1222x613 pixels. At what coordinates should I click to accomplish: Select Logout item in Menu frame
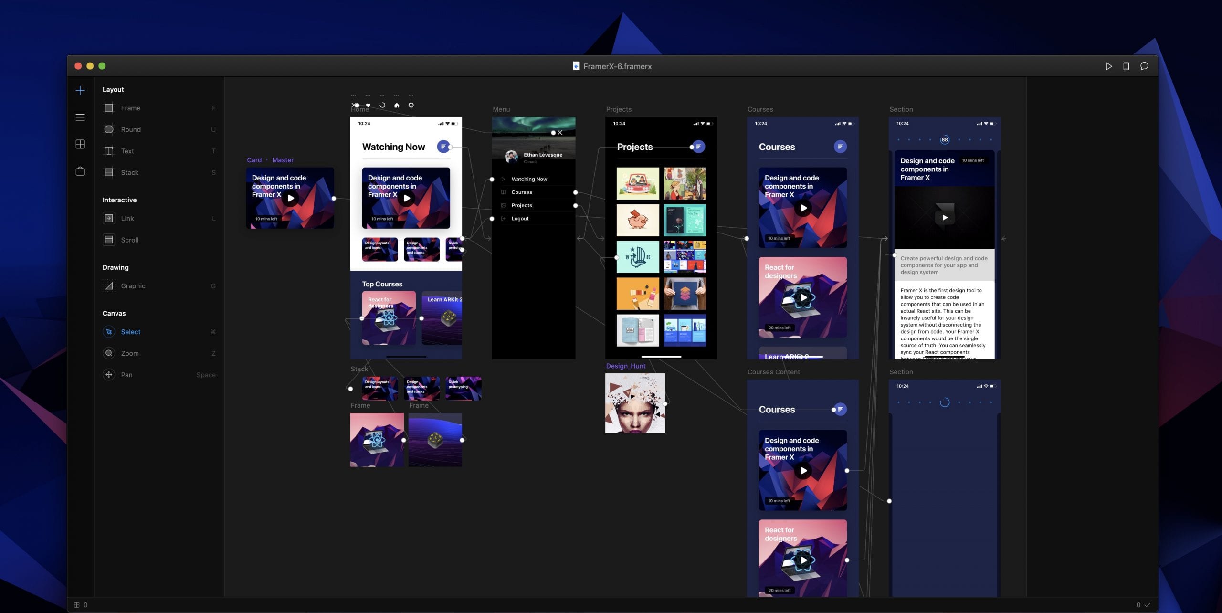point(520,219)
